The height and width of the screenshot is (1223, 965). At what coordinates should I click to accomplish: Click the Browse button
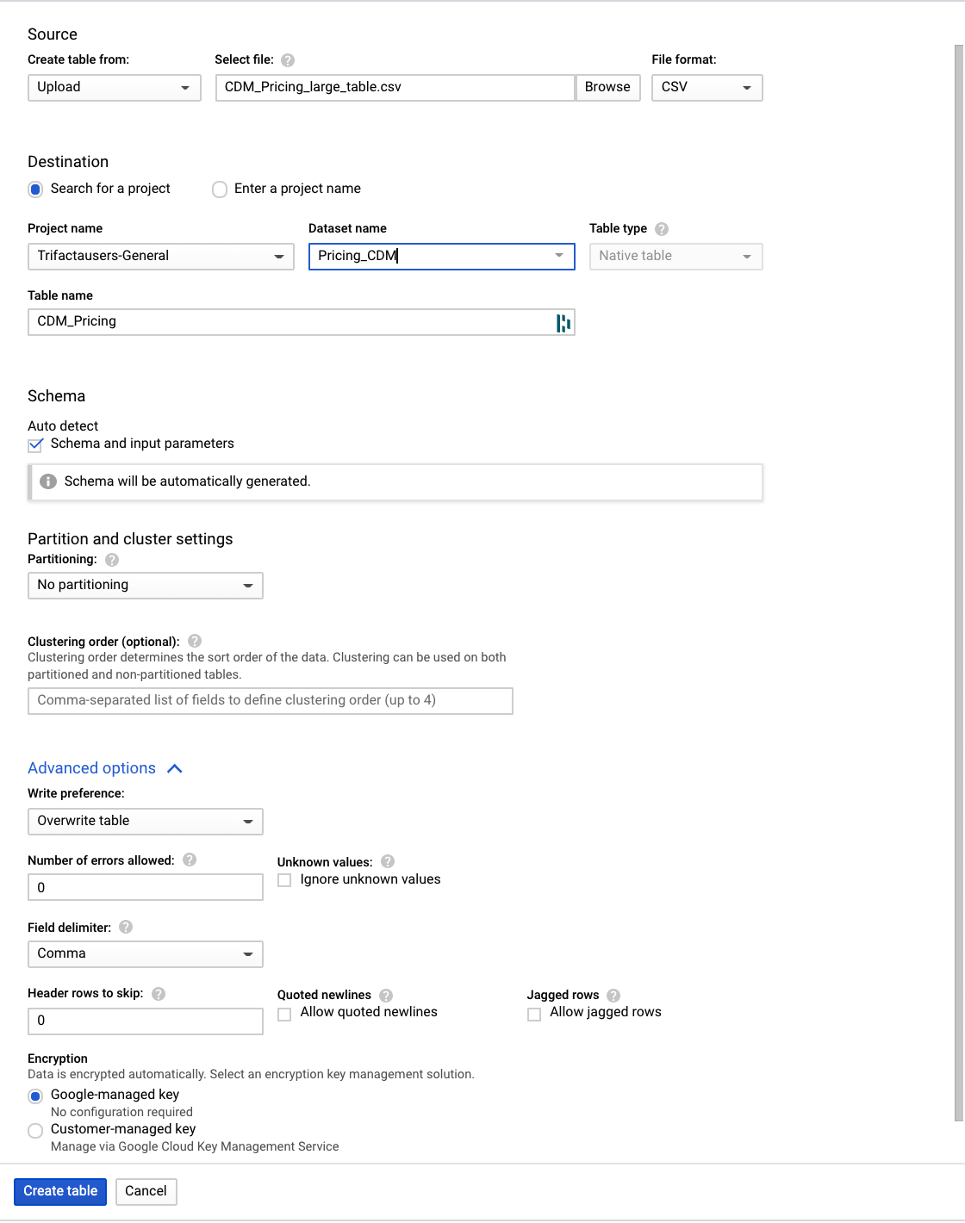[607, 87]
